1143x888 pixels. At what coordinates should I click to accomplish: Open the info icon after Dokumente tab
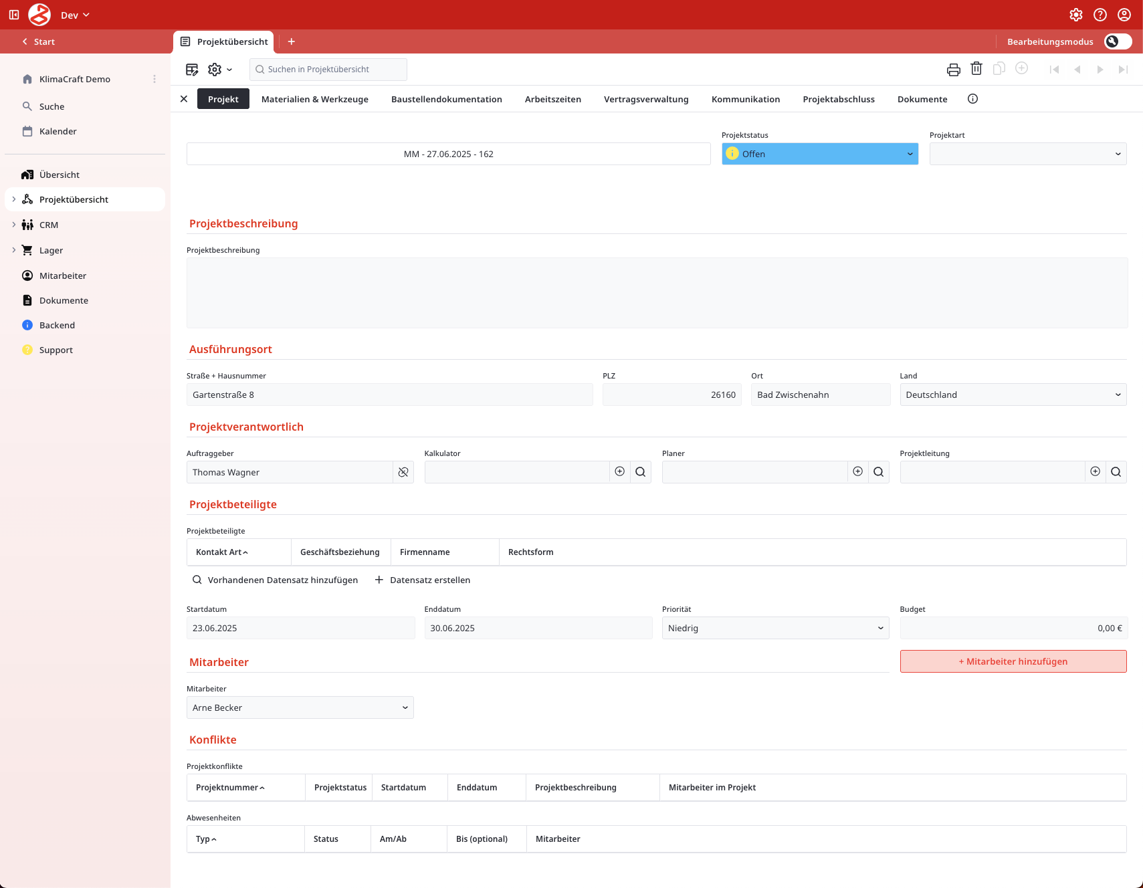click(972, 99)
